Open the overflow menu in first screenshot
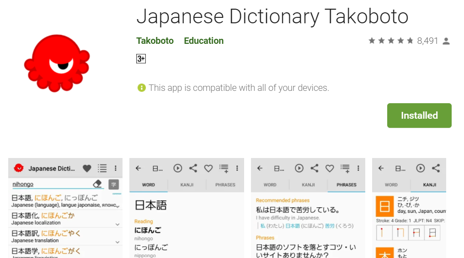The height and width of the screenshot is (258, 464). [115, 168]
